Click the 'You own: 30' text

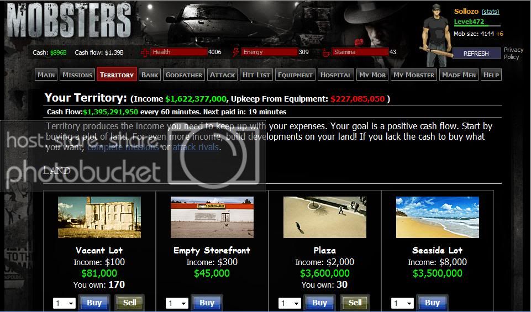[x=325, y=285]
